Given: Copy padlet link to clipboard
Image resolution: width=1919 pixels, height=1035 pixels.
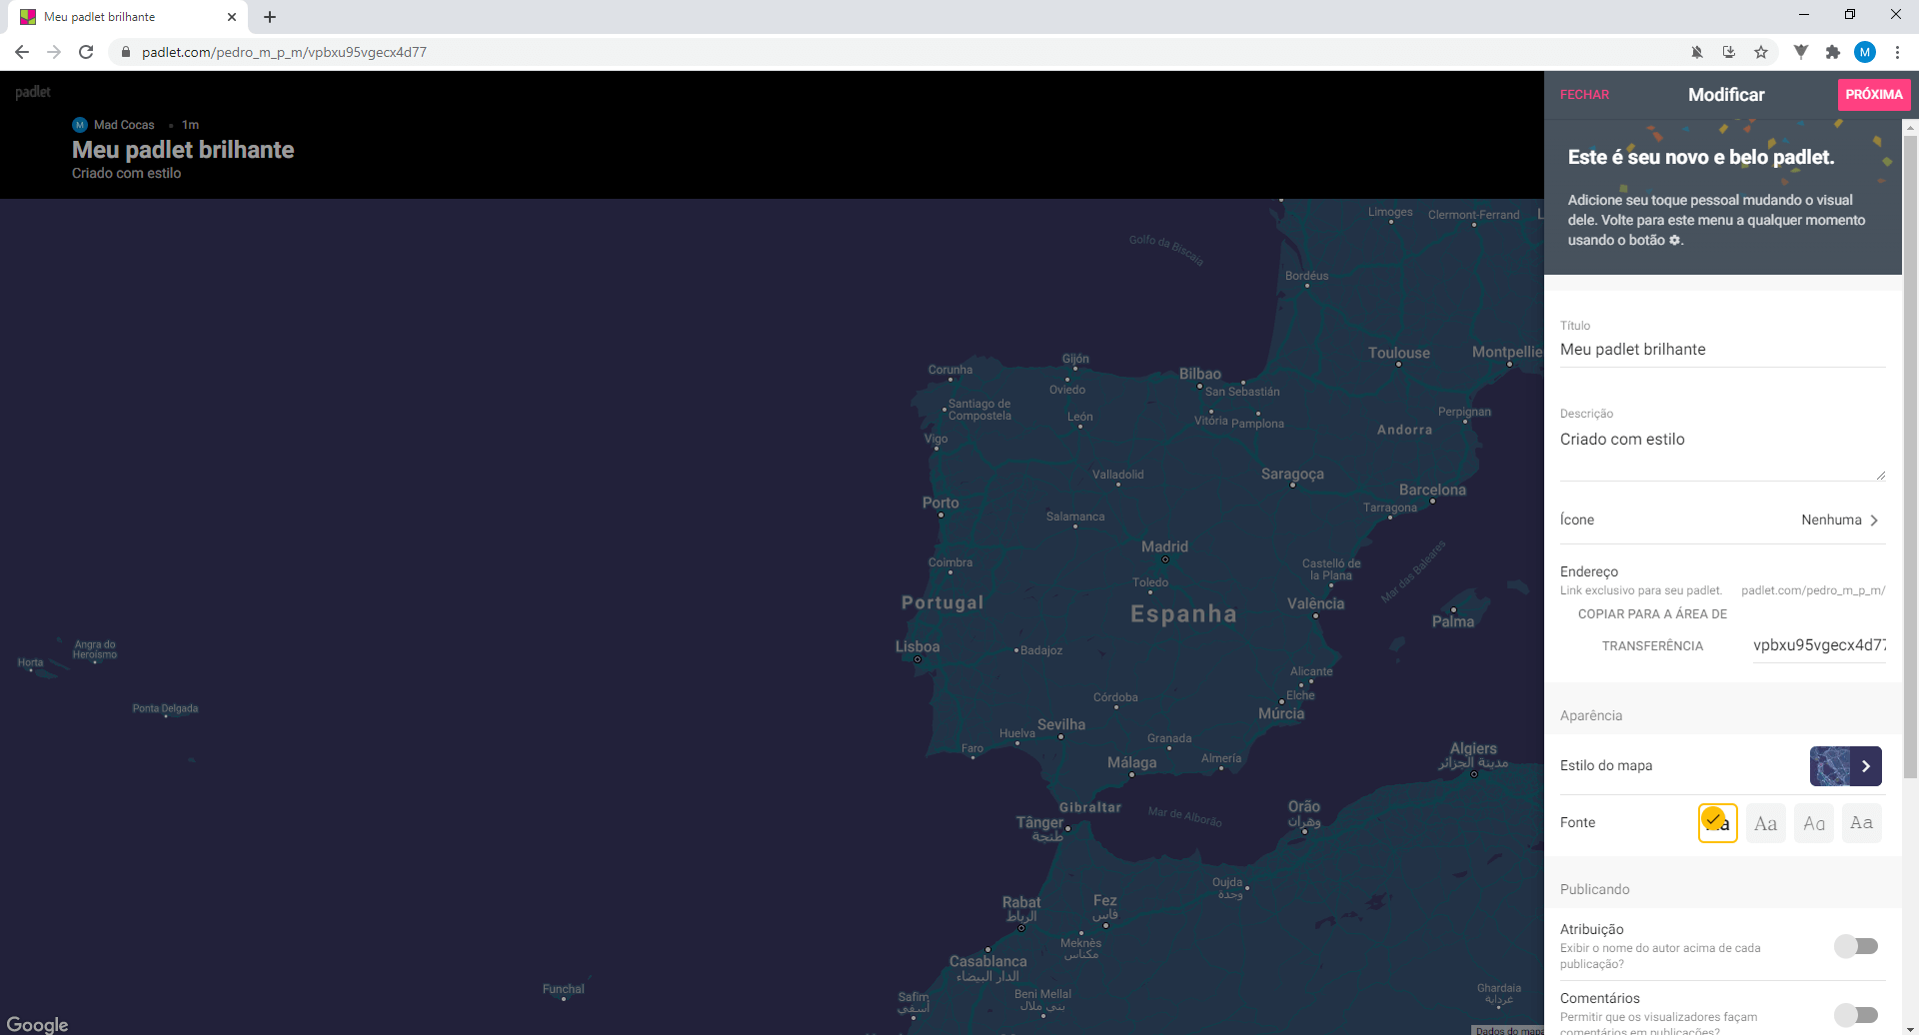Looking at the screenshot, I should (1652, 629).
